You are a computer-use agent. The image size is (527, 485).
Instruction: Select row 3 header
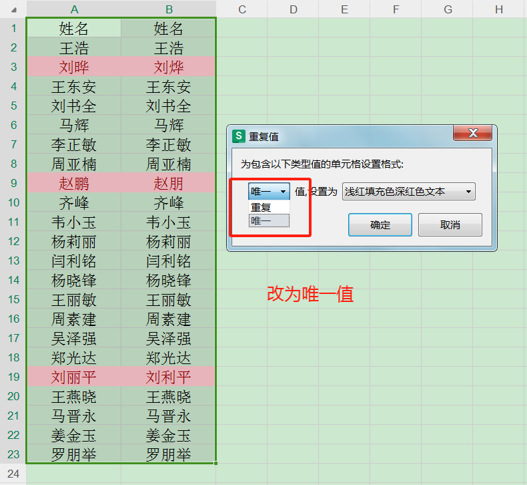tap(13, 67)
